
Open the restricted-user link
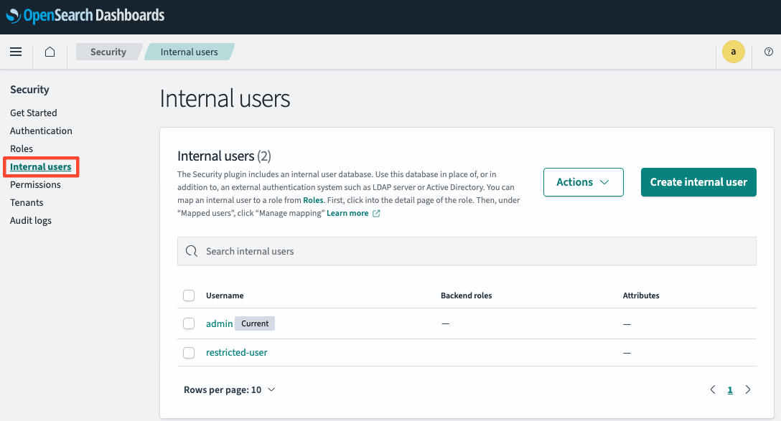pos(237,352)
